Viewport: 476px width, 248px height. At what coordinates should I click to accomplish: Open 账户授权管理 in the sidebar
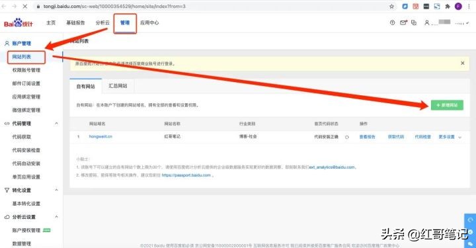(x=26, y=230)
